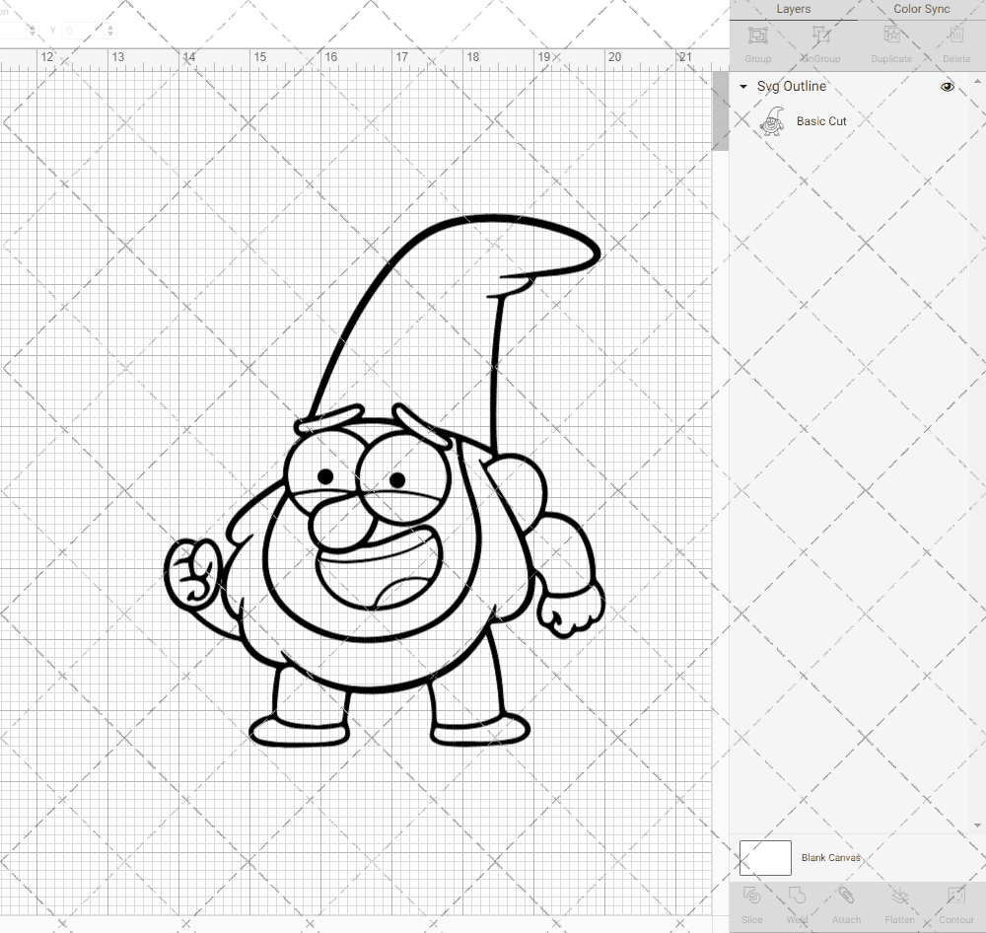Viewport: 986px width, 933px height.
Task: Click the layers panel scroll down arrow
Action: pos(976,825)
